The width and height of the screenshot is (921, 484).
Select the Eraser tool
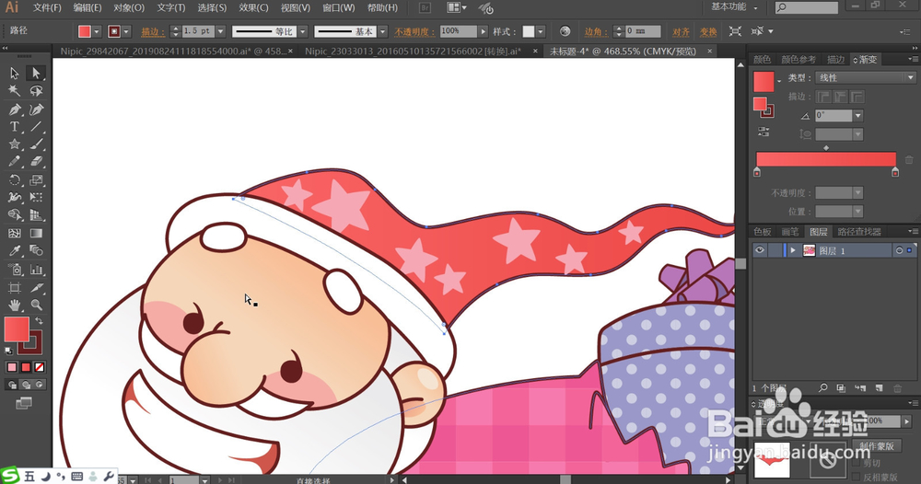[x=36, y=161]
